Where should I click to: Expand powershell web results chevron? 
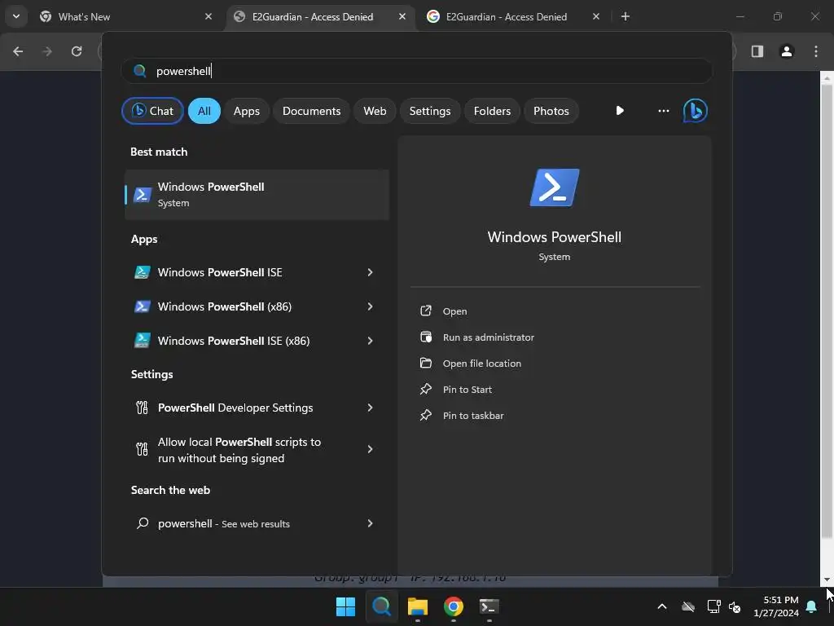click(x=371, y=523)
